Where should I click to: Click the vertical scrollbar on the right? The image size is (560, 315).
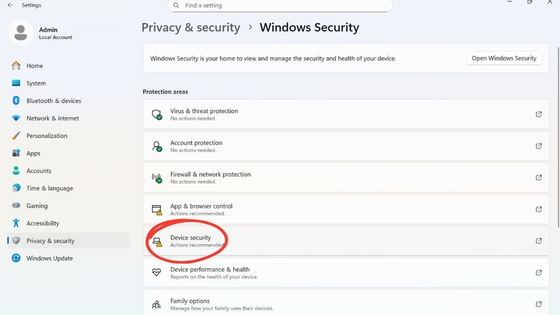tap(558, 136)
